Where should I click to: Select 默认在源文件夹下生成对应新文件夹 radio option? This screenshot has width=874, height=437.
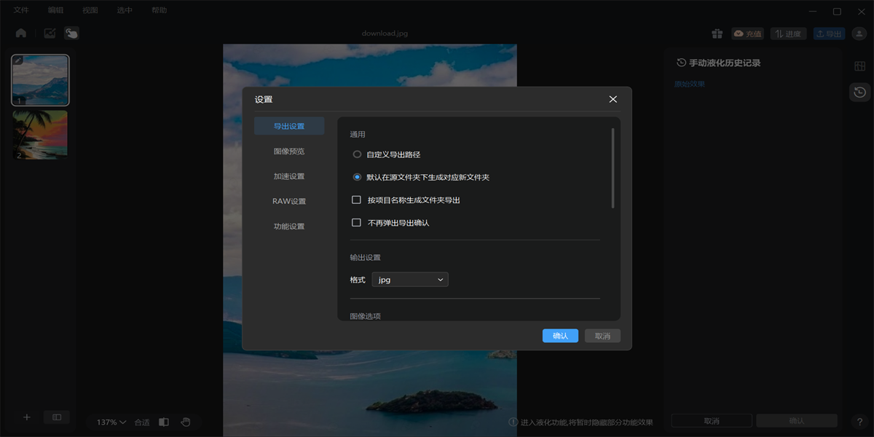pos(357,177)
